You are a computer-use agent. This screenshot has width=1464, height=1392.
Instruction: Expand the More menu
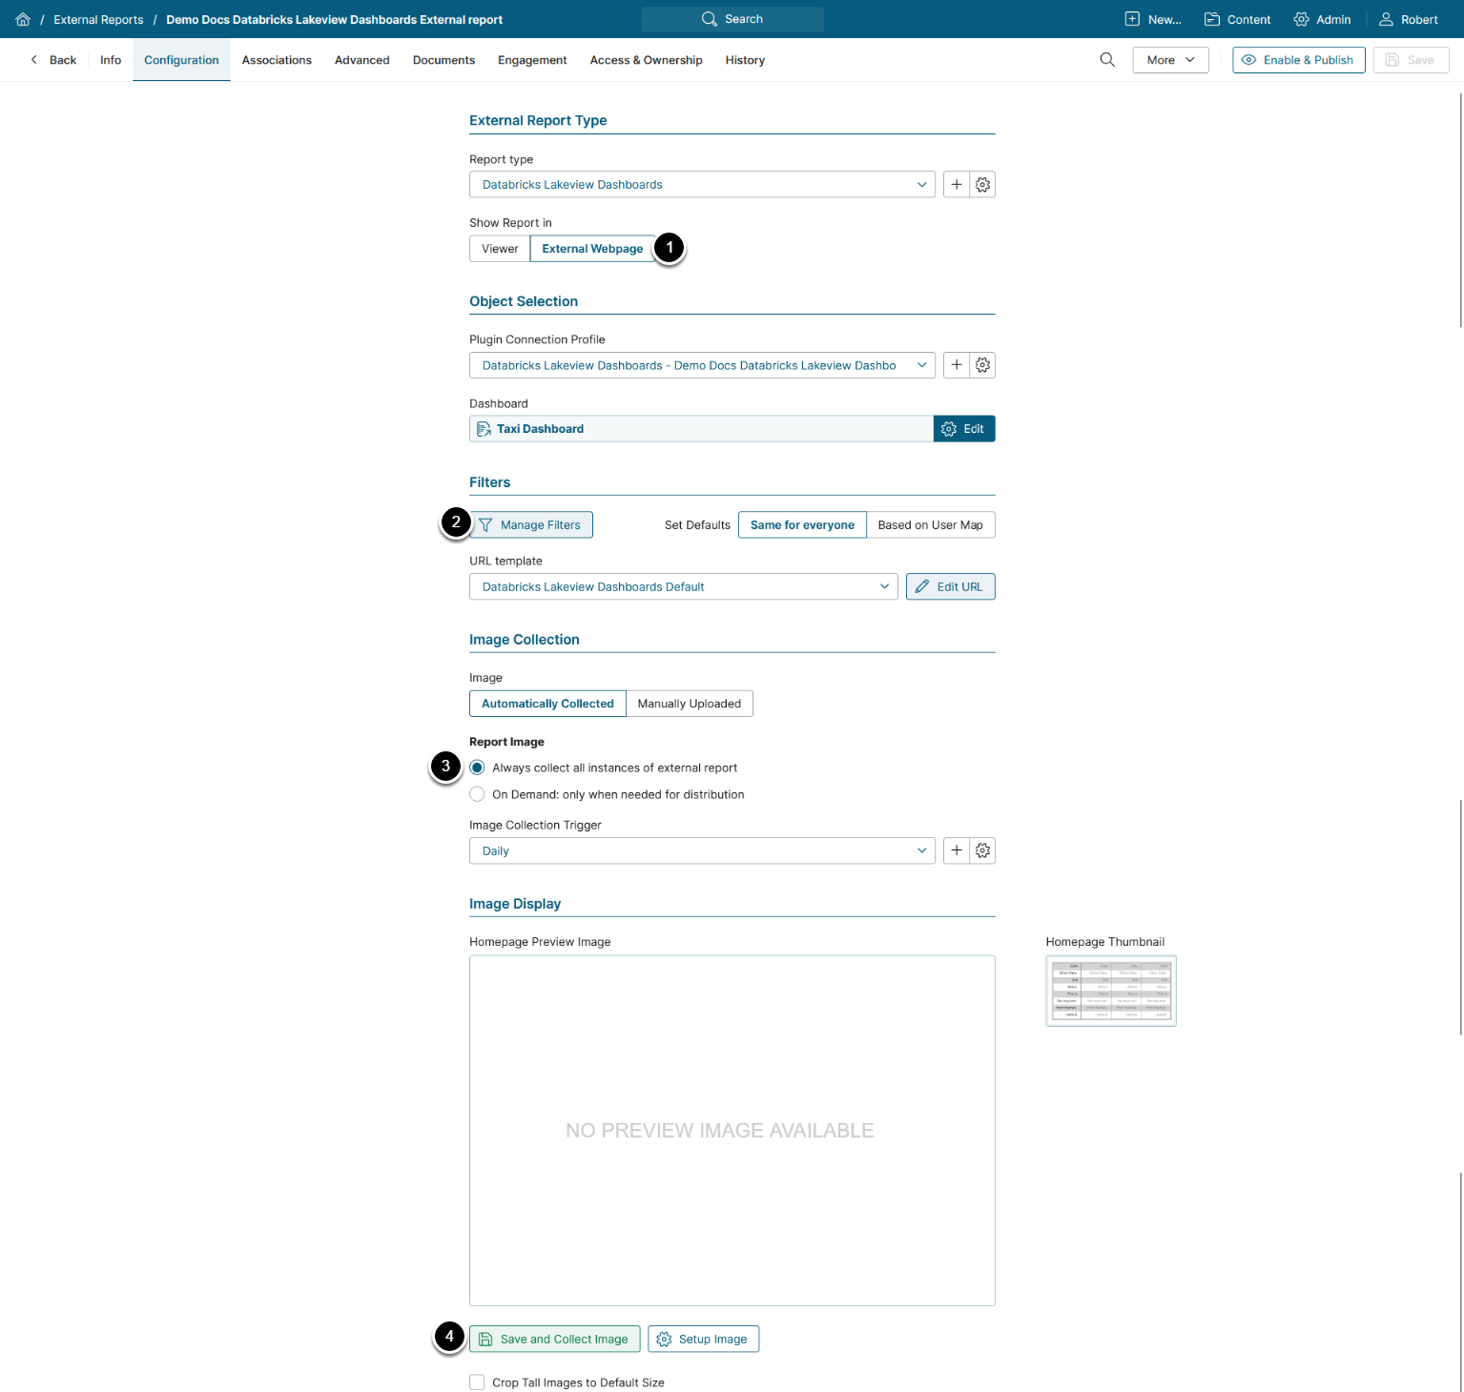coord(1170,60)
